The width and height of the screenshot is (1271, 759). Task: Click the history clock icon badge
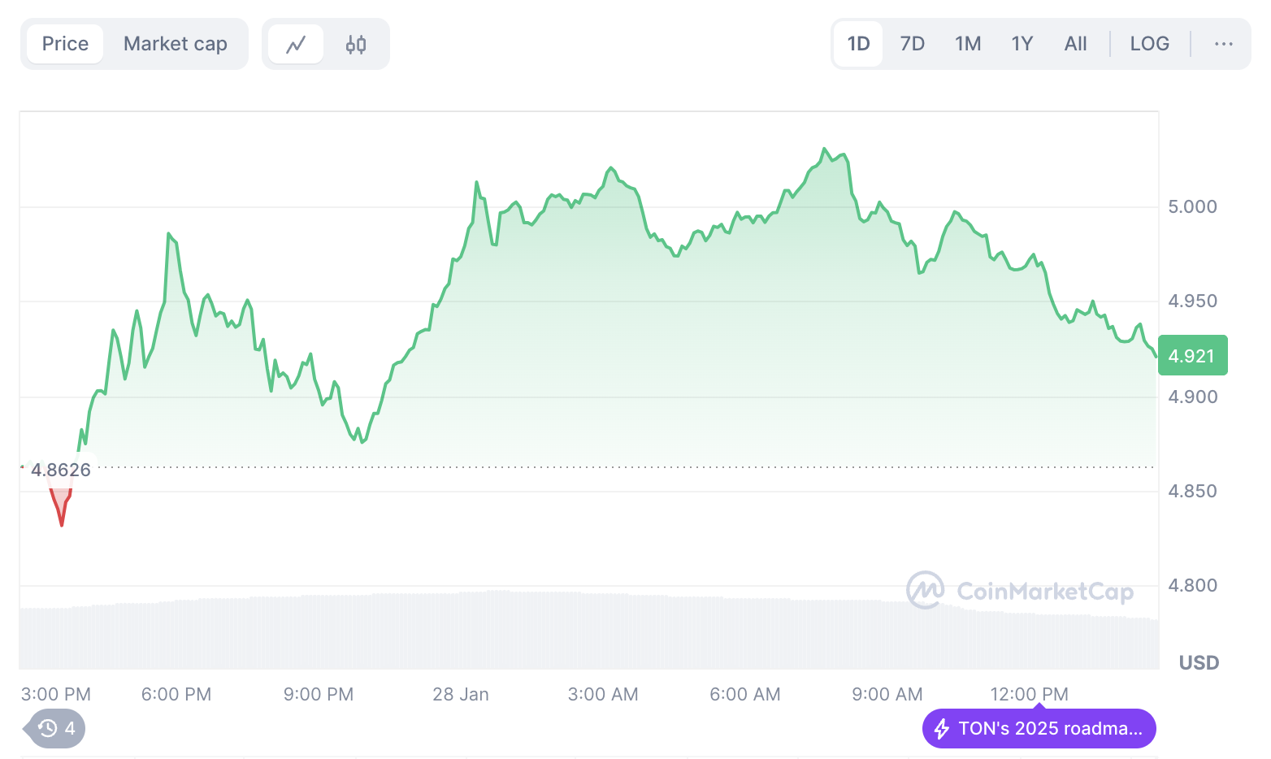49,728
